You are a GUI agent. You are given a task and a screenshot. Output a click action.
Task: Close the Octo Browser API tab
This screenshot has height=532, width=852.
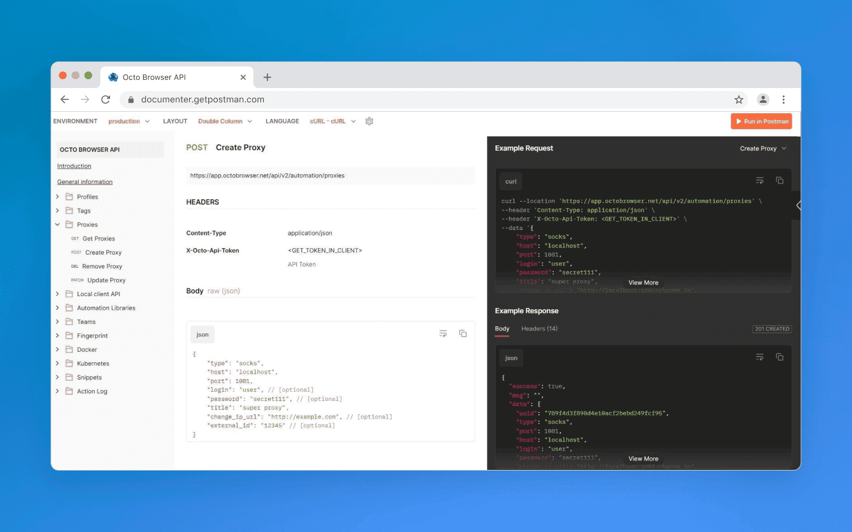point(243,77)
